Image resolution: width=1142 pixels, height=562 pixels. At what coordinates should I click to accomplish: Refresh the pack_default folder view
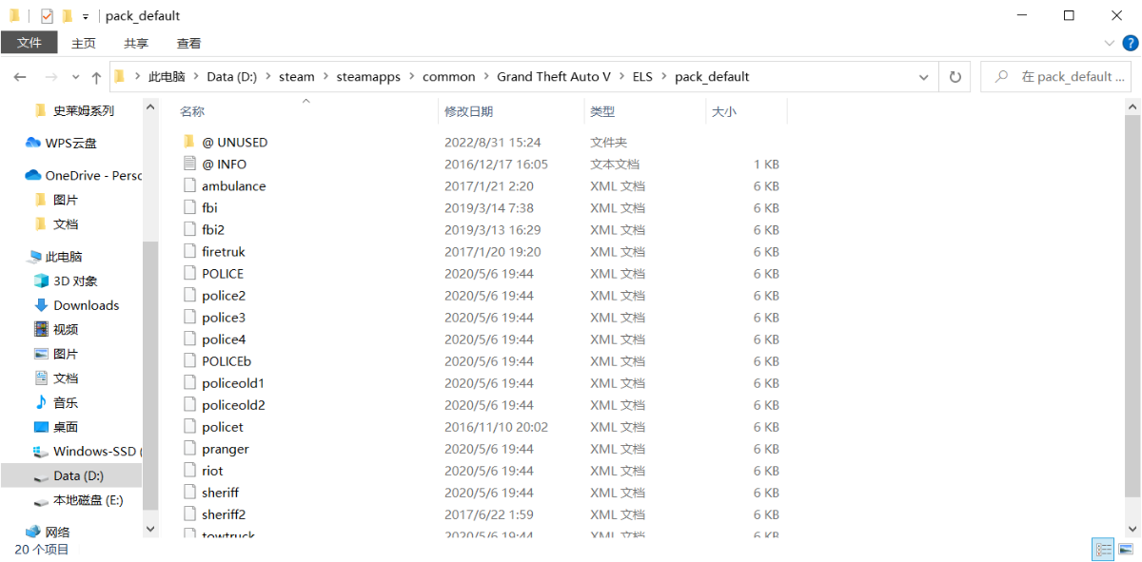[955, 77]
